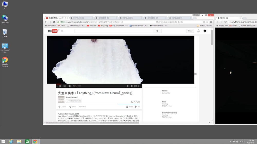The width and height of the screenshot is (257, 144).
Task: Click inside the YouTube search field
Action: (x=114, y=31)
